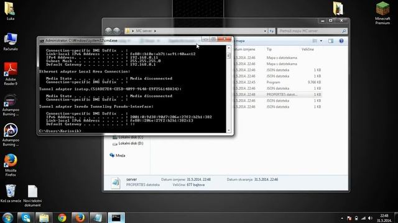Focus the Explorer search box
Image resolution: width=398 pixels, height=223 pixels.
[x=312, y=31]
